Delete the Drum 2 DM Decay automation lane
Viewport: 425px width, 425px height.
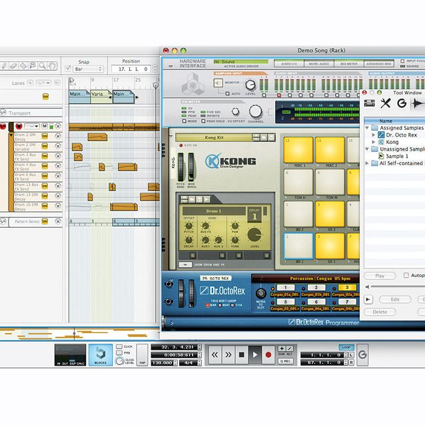(x=58, y=136)
